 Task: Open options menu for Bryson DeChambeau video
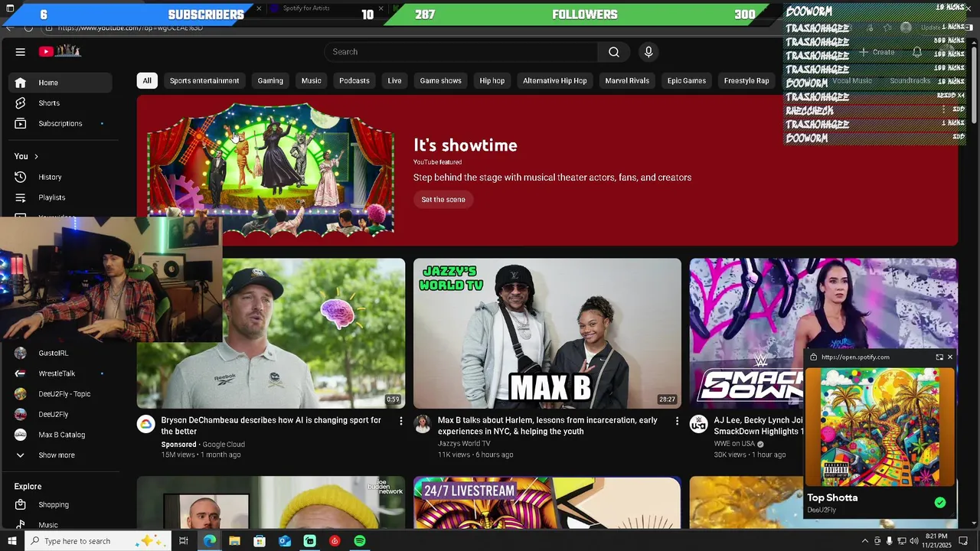pyautogui.click(x=400, y=421)
